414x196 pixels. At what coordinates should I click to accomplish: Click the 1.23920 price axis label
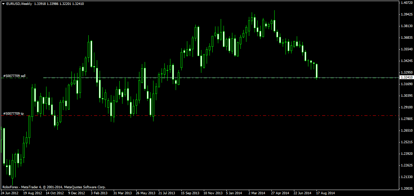tap(407, 153)
